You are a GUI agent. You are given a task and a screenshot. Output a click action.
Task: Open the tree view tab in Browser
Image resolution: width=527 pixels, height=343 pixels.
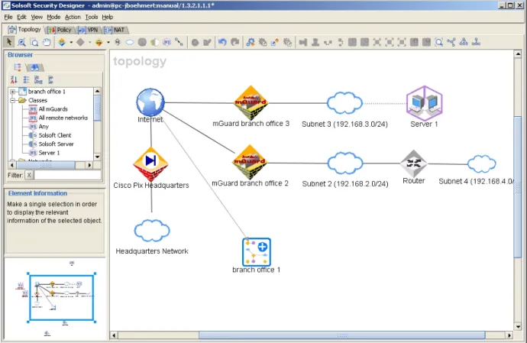click(18, 67)
